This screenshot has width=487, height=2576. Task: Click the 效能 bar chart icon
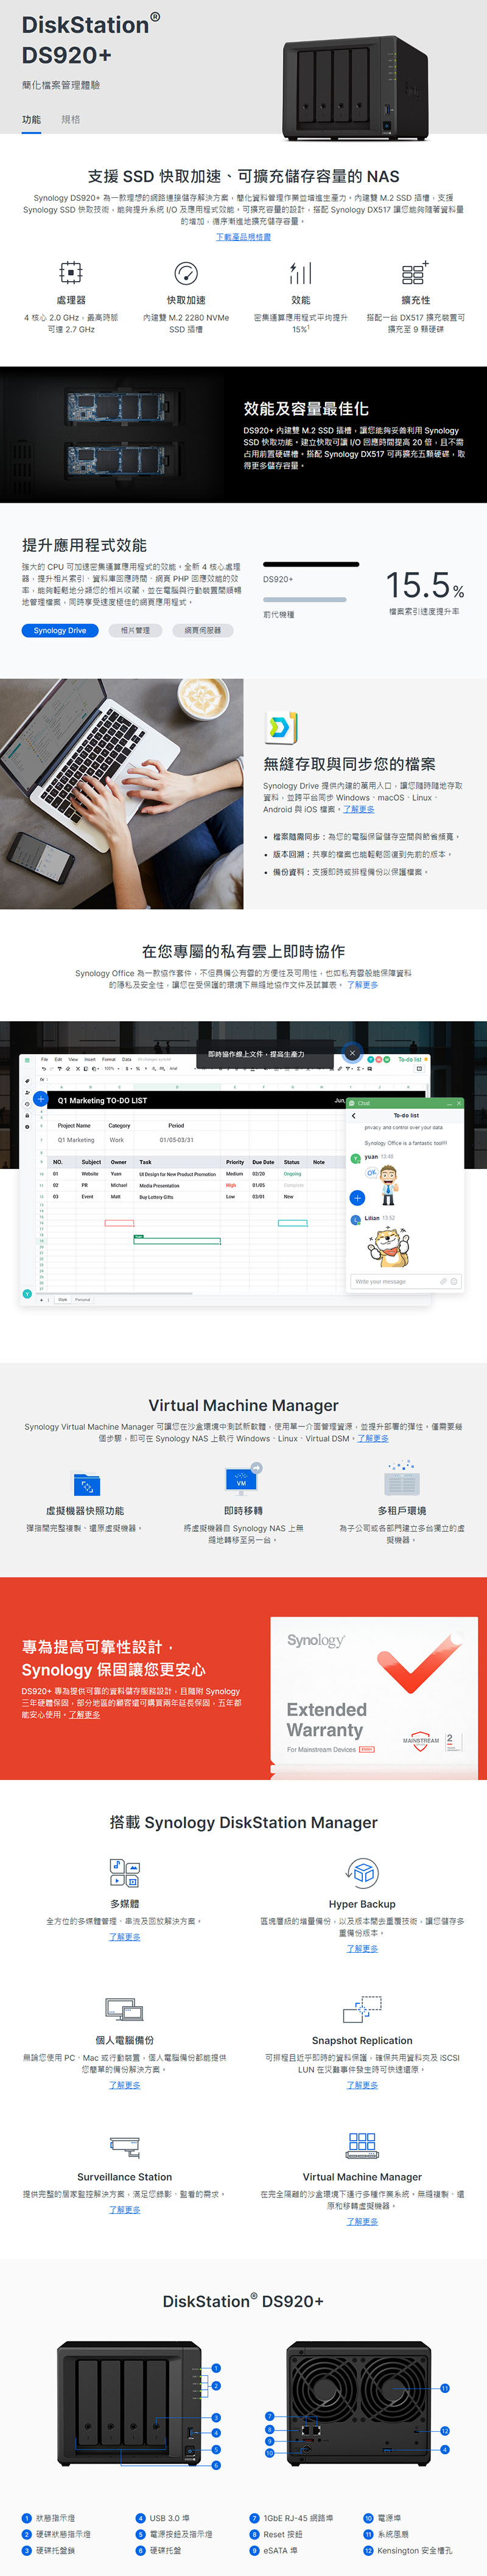(x=301, y=272)
